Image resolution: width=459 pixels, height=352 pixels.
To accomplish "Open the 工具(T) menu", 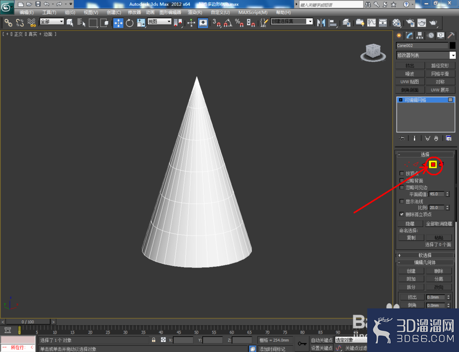I will point(49,12).
